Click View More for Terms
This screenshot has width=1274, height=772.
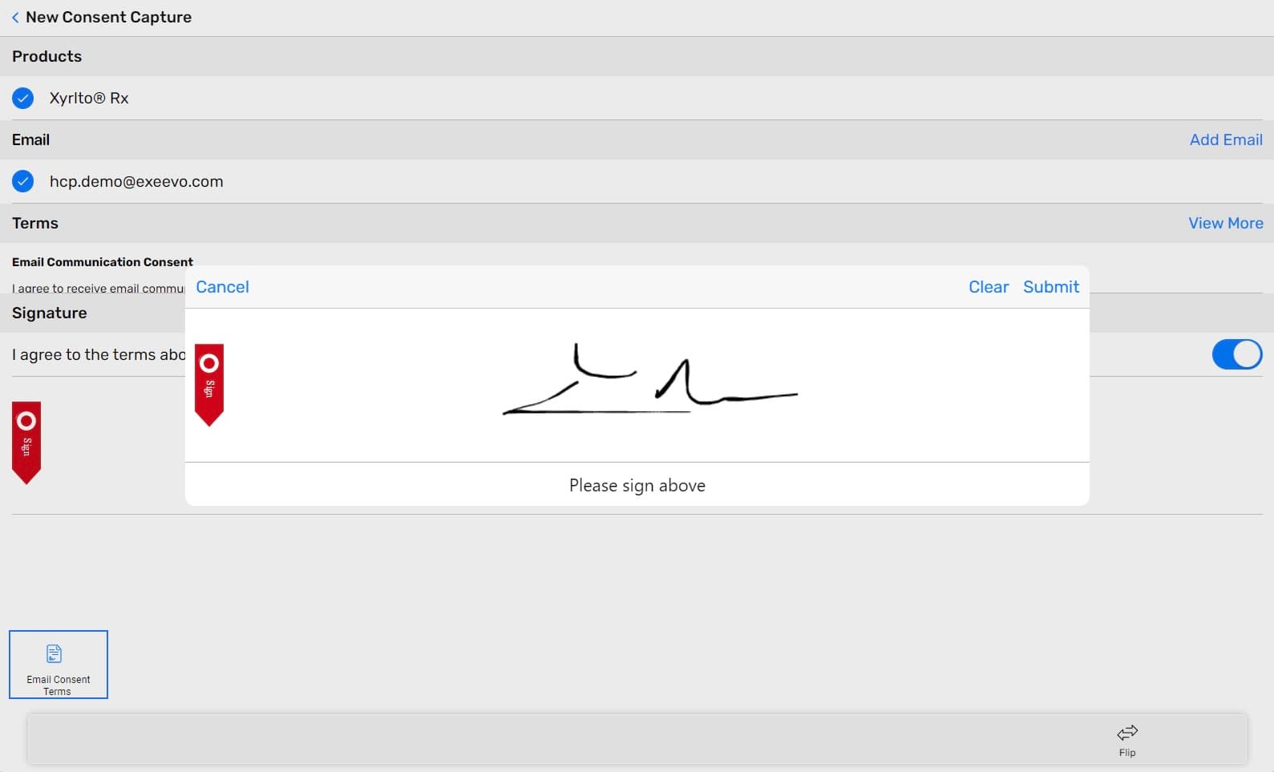pyautogui.click(x=1225, y=223)
